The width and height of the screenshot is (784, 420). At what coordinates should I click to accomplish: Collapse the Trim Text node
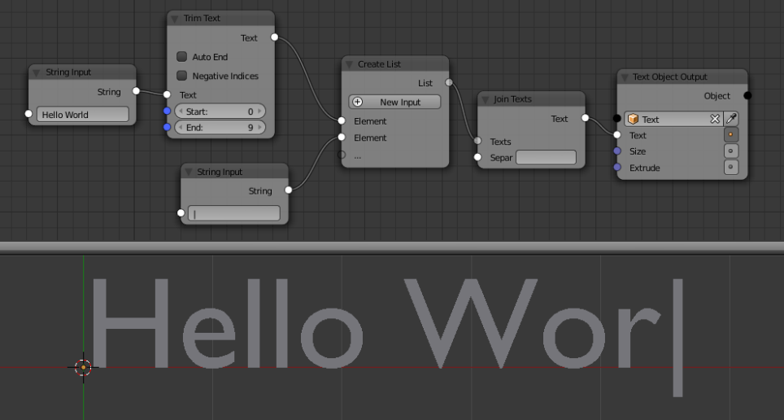click(x=175, y=19)
